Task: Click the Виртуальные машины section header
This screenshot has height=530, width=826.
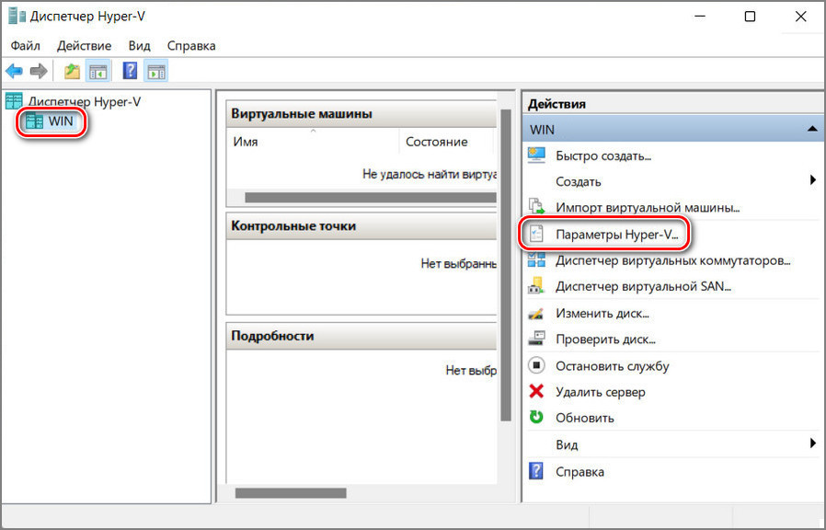Action: (x=361, y=114)
